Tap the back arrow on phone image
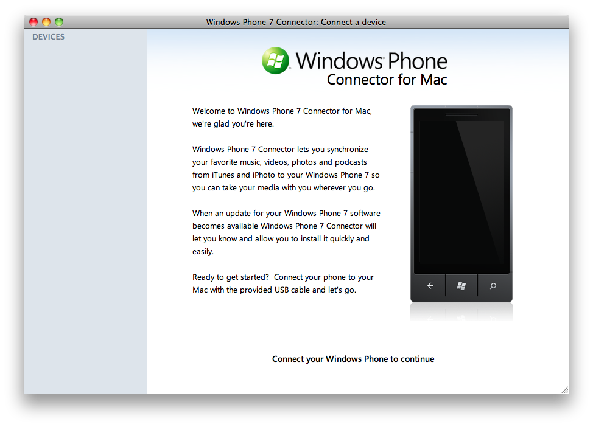This screenshot has height=427, width=593. pos(430,286)
